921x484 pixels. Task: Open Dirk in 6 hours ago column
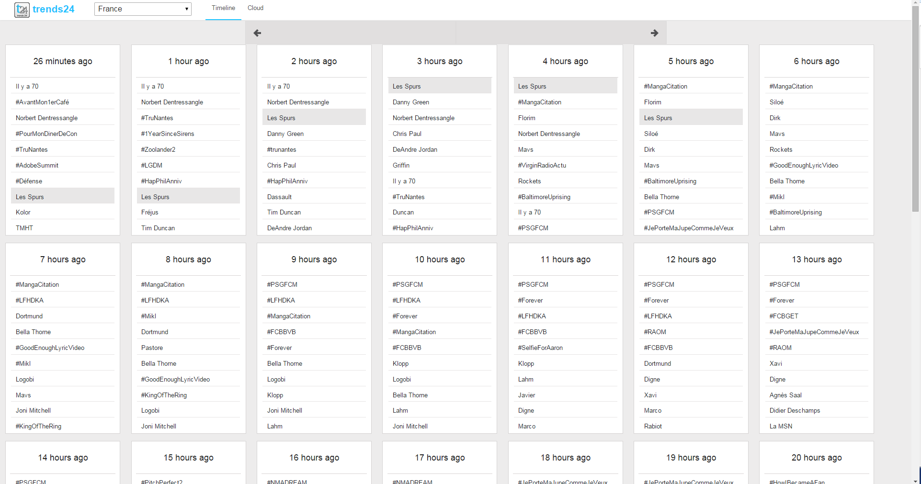click(x=775, y=118)
